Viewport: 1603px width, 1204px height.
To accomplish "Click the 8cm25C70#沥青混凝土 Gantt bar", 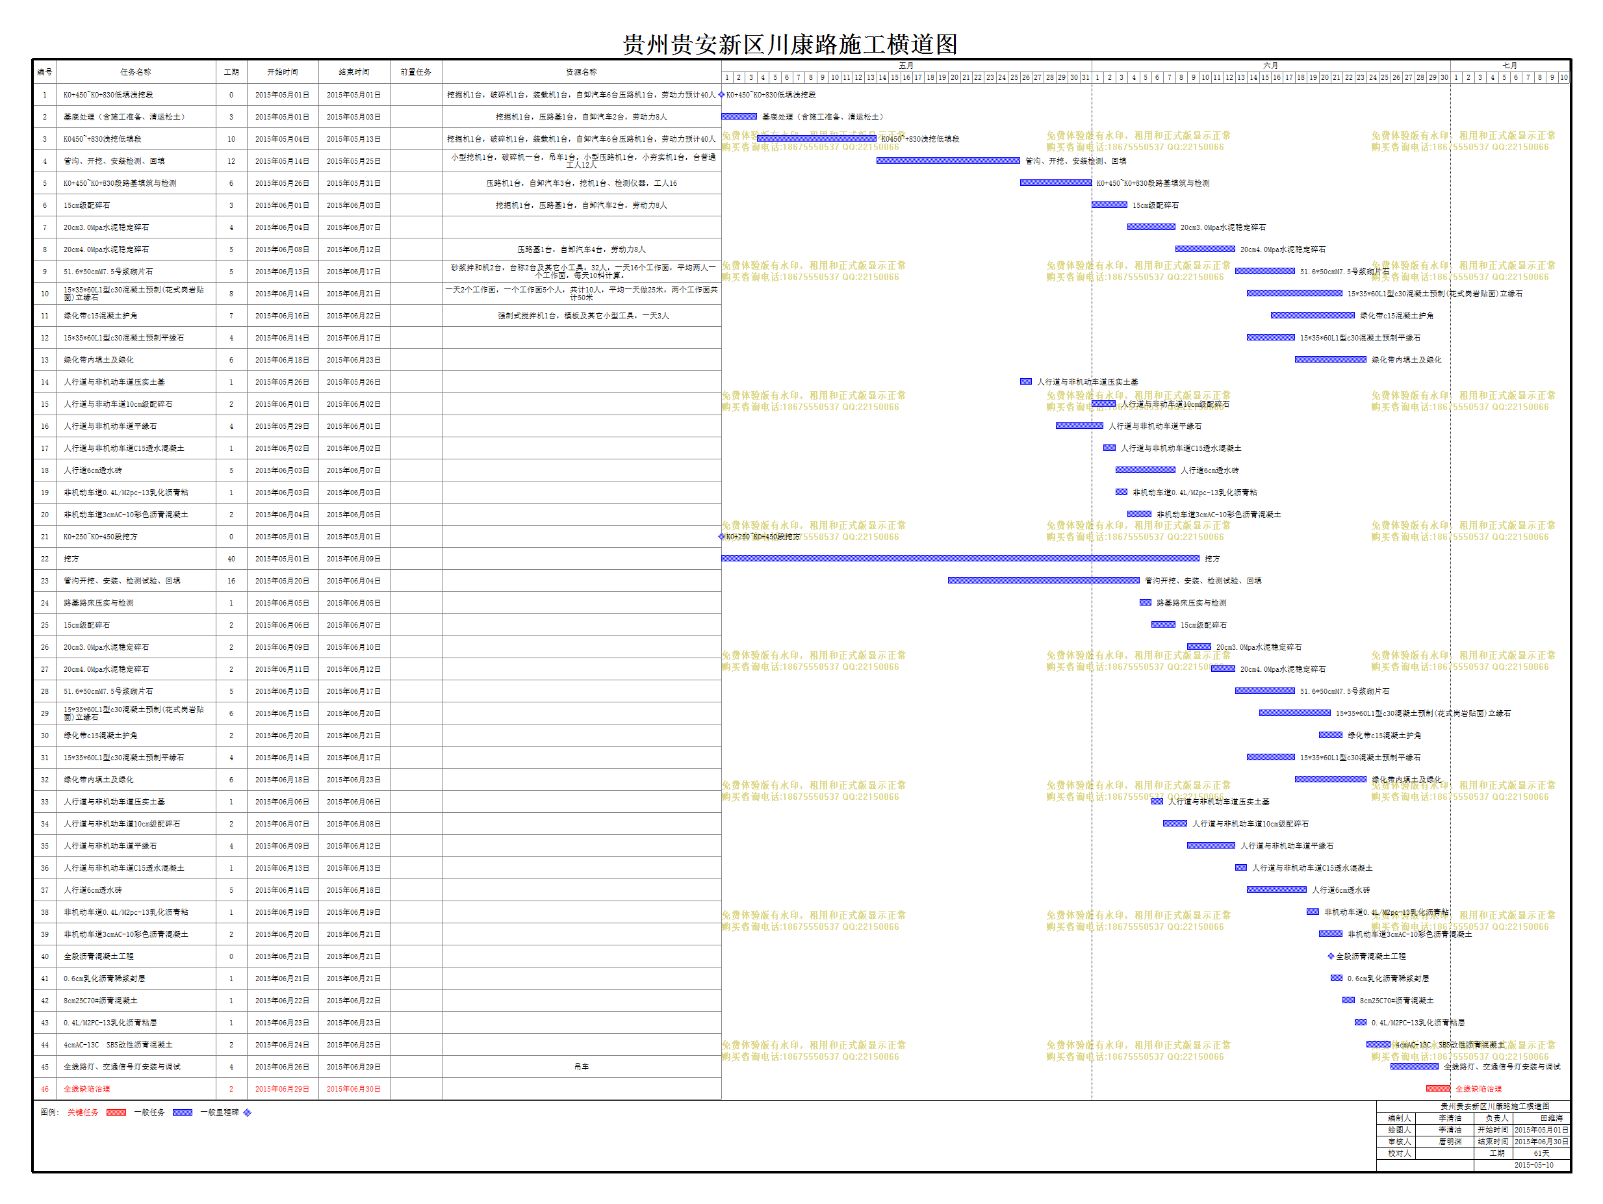I will tap(1349, 1001).
